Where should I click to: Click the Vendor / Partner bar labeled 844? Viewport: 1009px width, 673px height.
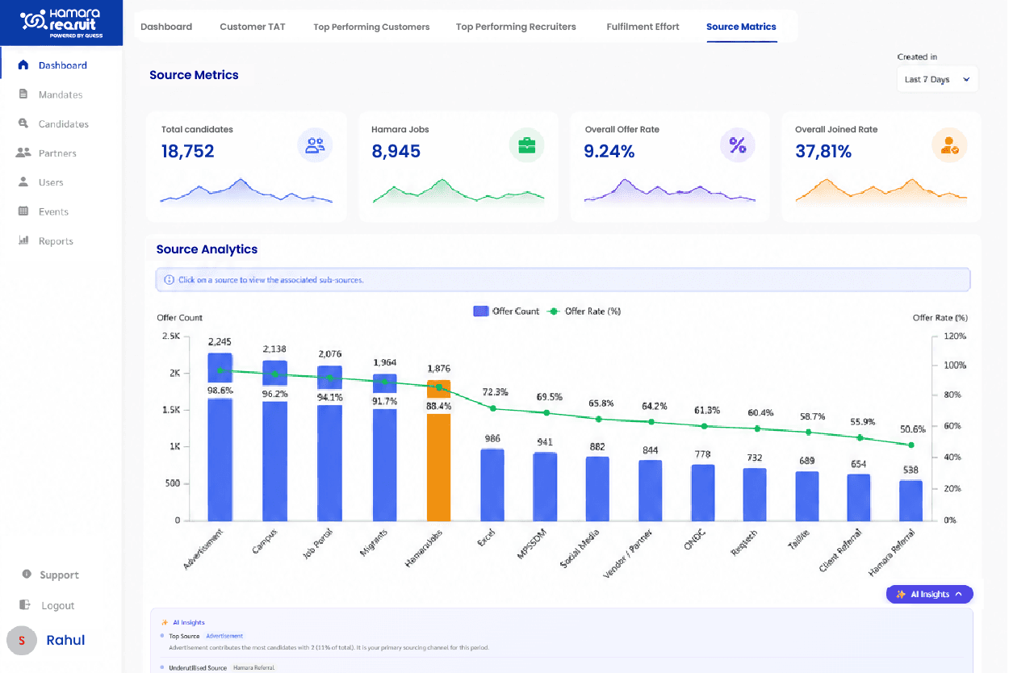(x=651, y=490)
